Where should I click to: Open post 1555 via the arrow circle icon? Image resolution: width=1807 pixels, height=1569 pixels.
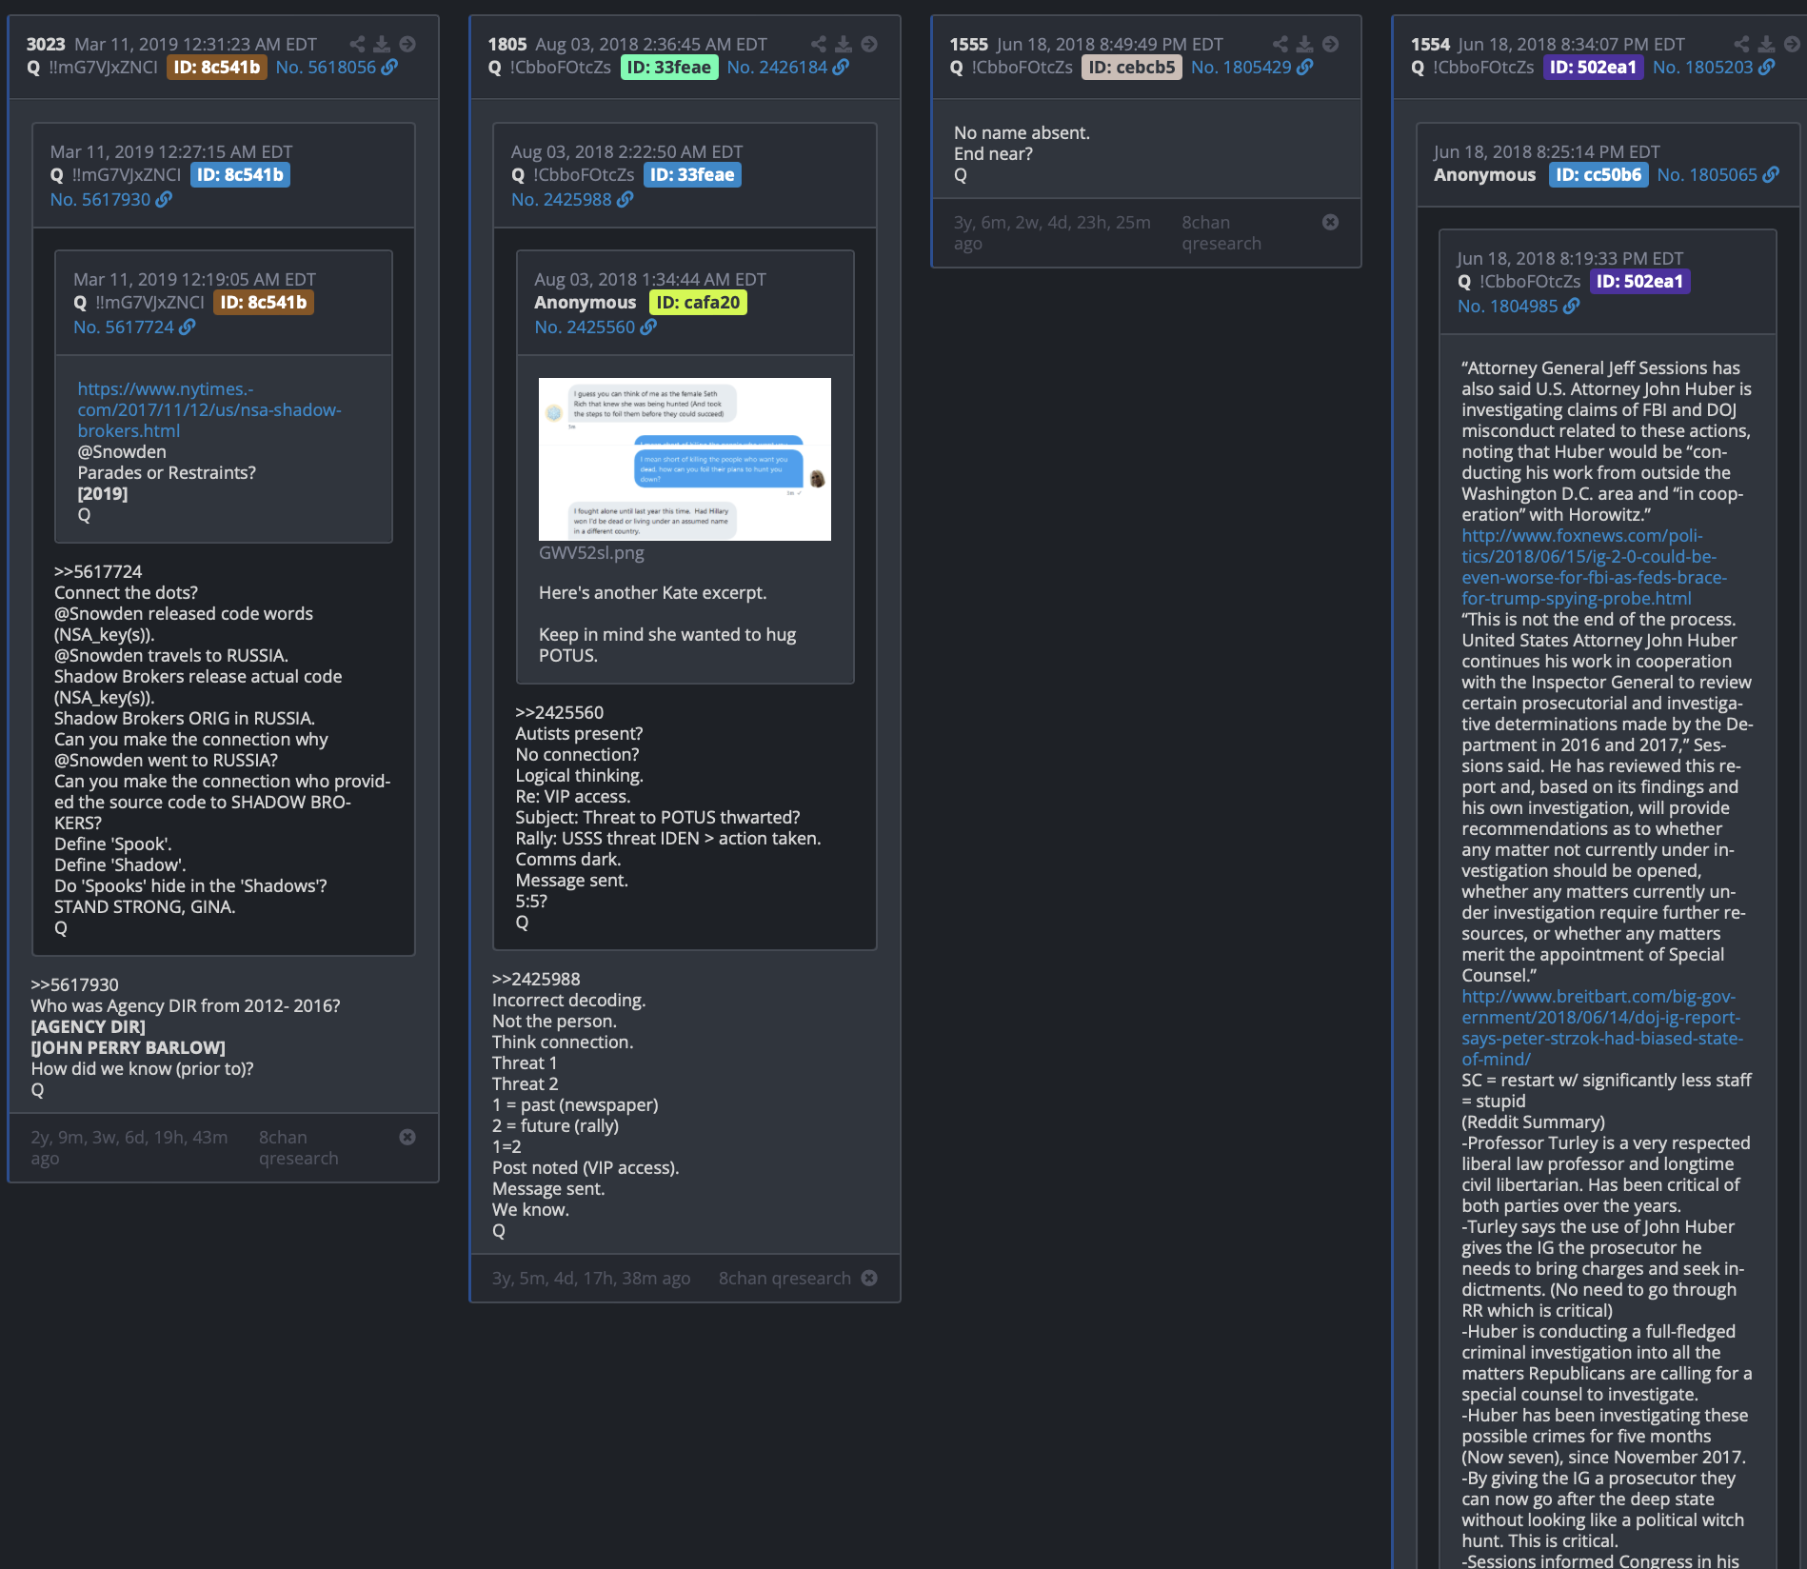click(1331, 44)
